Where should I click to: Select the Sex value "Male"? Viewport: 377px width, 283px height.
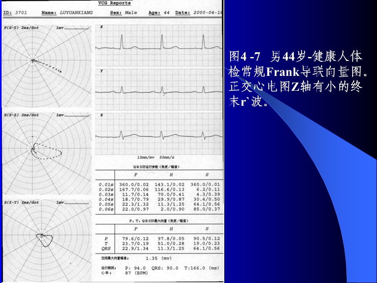coord(131,13)
